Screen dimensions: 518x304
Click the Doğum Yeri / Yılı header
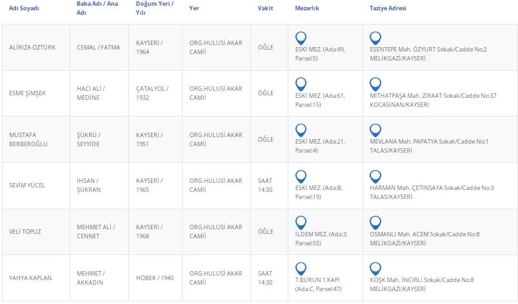[x=155, y=8]
